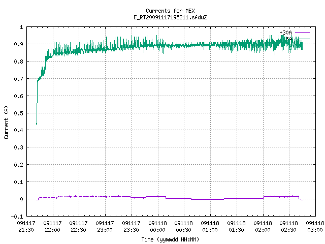Click the x-axis time label '02:00'
Image resolution: width=325 pixels, height=244 pixels.
point(263,230)
